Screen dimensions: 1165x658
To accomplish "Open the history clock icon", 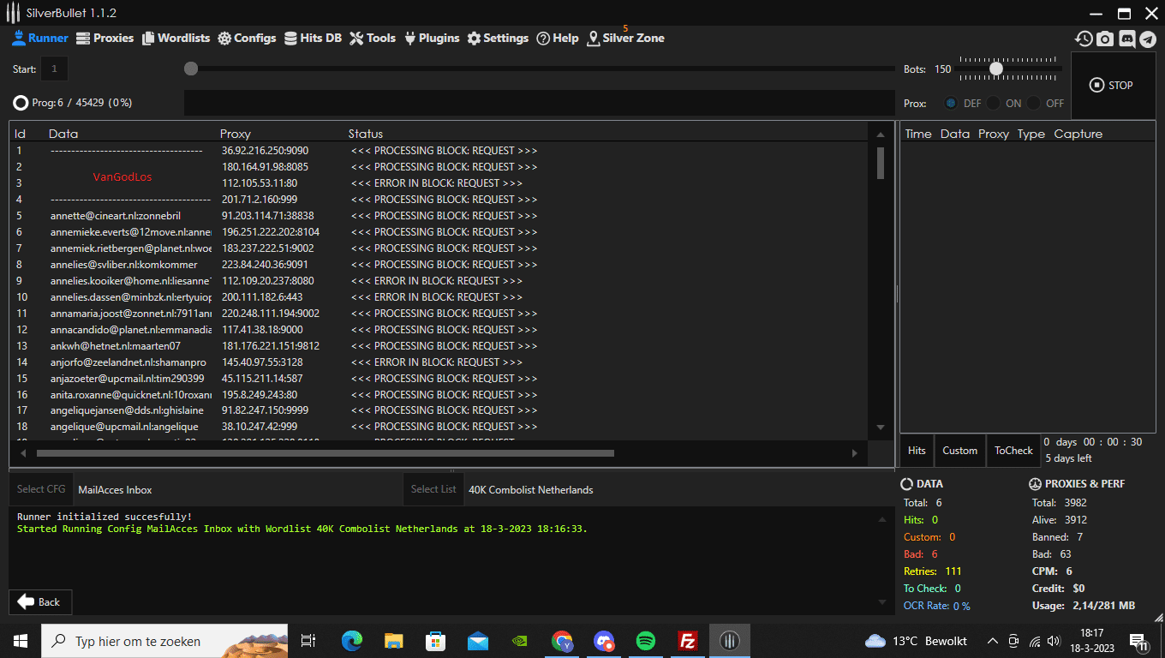I will point(1084,39).
